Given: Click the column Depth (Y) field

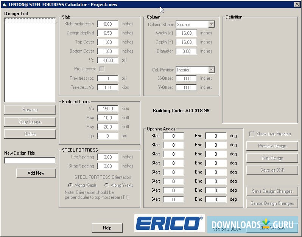Looking at the screenshot, I should 186,42.
